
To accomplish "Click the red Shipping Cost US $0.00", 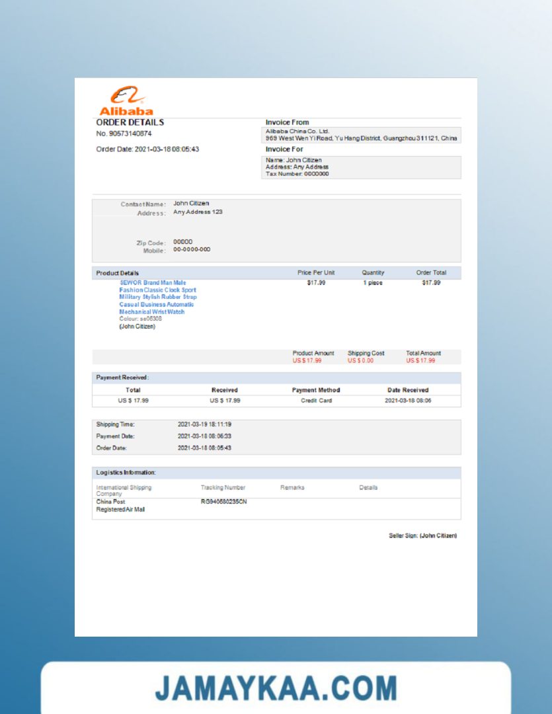I will tap(360, 360).
